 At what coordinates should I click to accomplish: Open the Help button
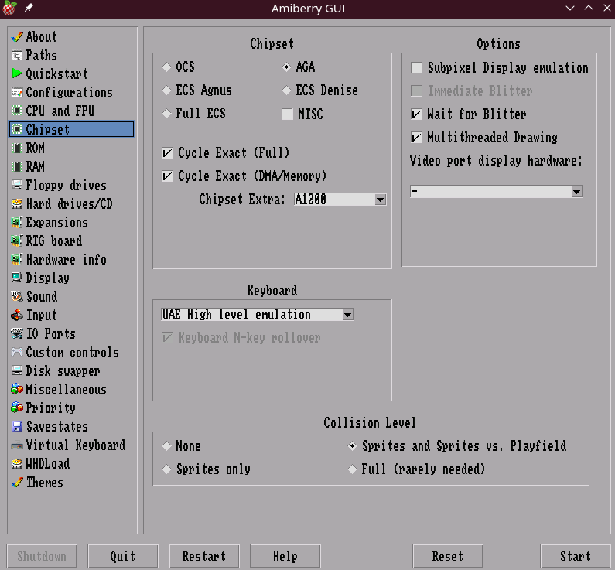[285, 556]
